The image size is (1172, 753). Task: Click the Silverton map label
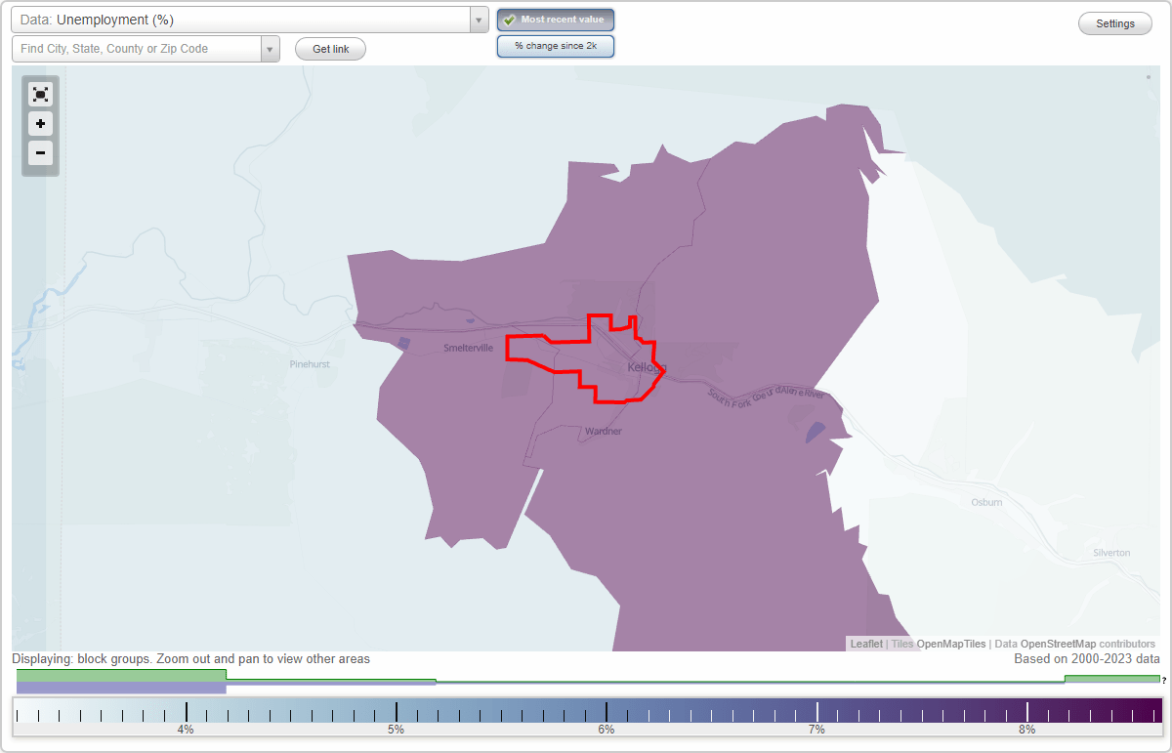point(1111,553)
